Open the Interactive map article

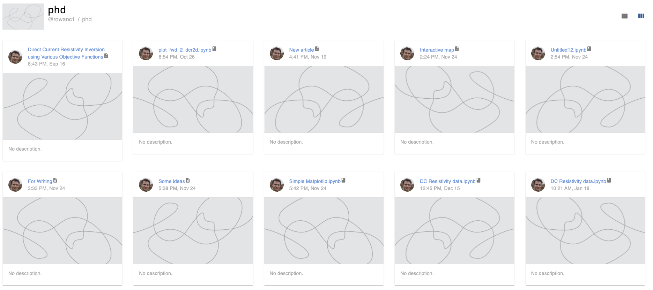click(437, 50)
